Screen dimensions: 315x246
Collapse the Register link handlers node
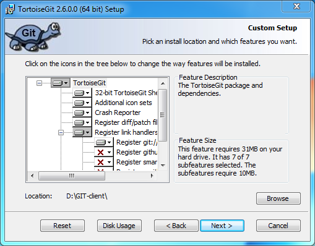61,132
